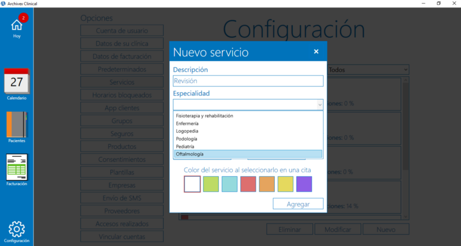Click the Agregar button

298,204
